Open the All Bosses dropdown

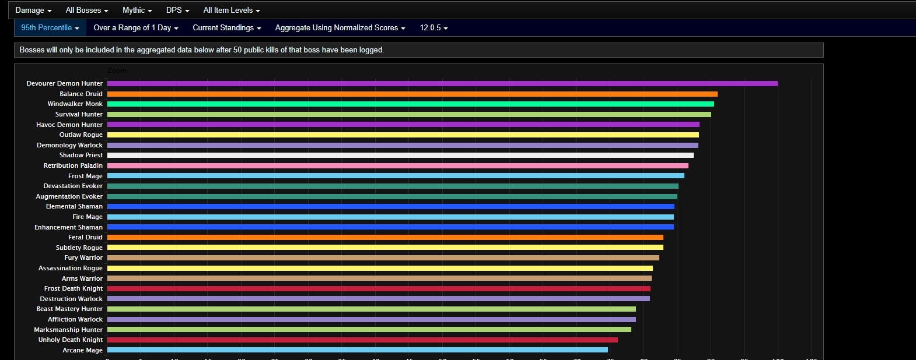click(x=87, y=10)
